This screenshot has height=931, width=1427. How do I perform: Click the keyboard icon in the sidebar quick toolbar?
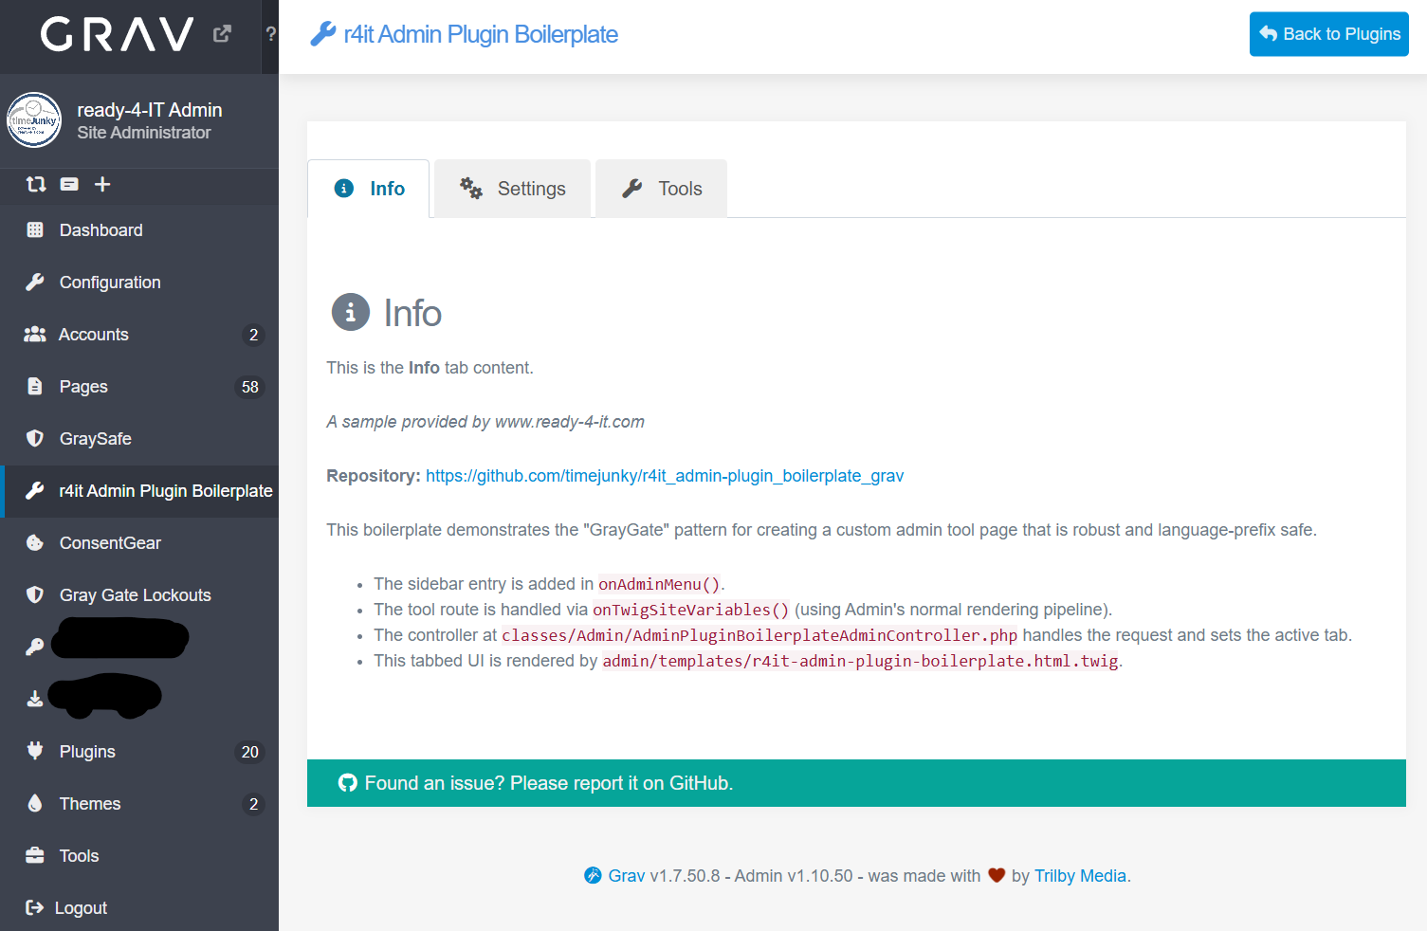pyautogui.click(x=68, y=184)
